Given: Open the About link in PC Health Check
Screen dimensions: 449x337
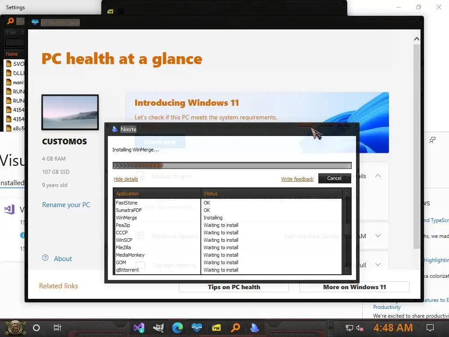Looking at the screenshot, I should (63, 259).
